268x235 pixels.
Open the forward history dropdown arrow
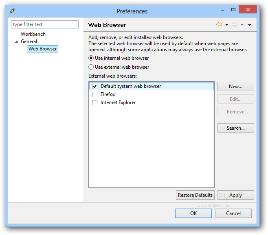242,25
